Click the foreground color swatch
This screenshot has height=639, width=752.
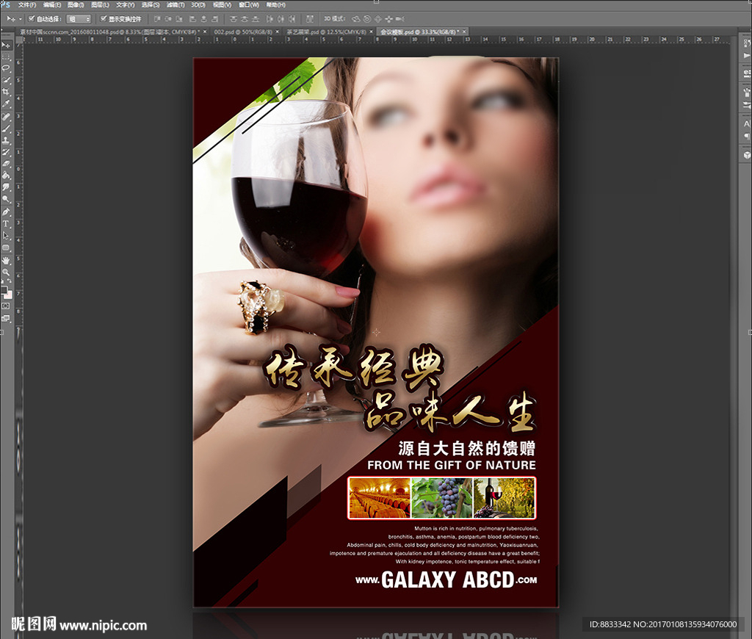[x=4, y=289]
